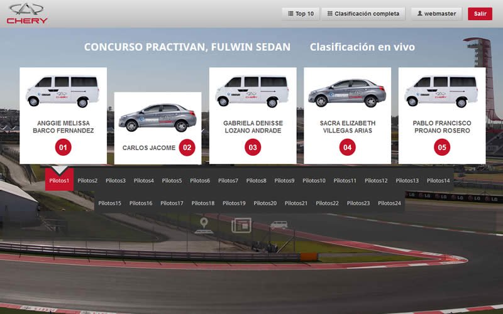Click Anggie Melissa Barco's van image
The image size is (503, 314).
click(x=63, y=92)
